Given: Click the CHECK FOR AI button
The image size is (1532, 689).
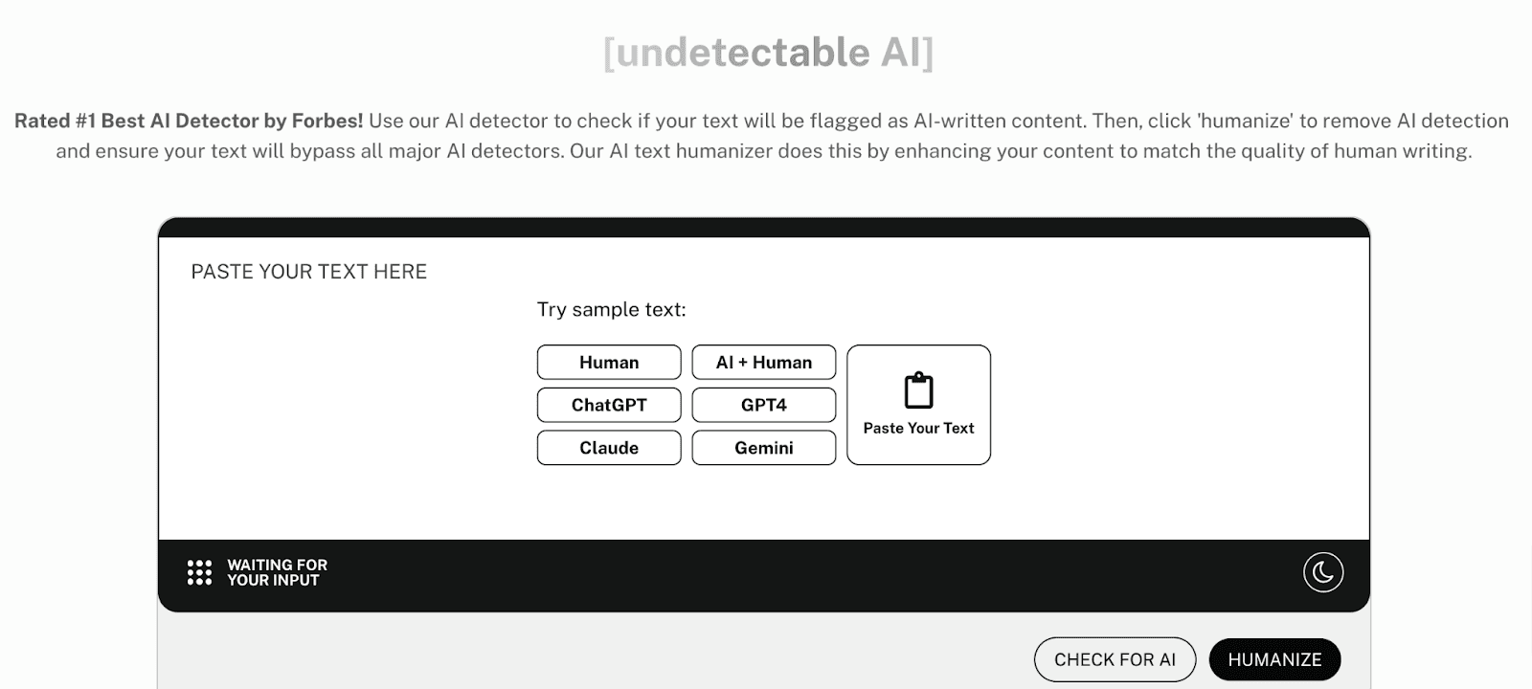Looking at the screenshot, I should [x=1114, y=658].
